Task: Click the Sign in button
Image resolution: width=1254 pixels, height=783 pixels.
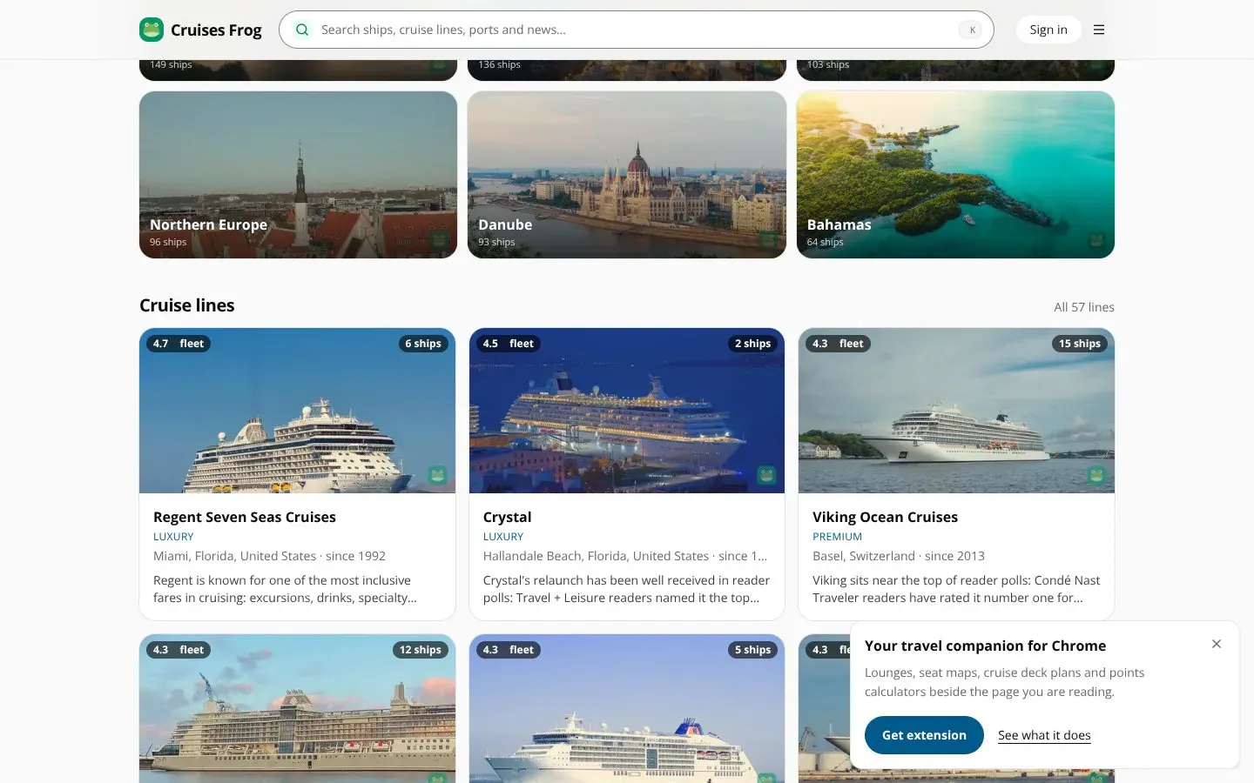Action: click(1048, 30)
